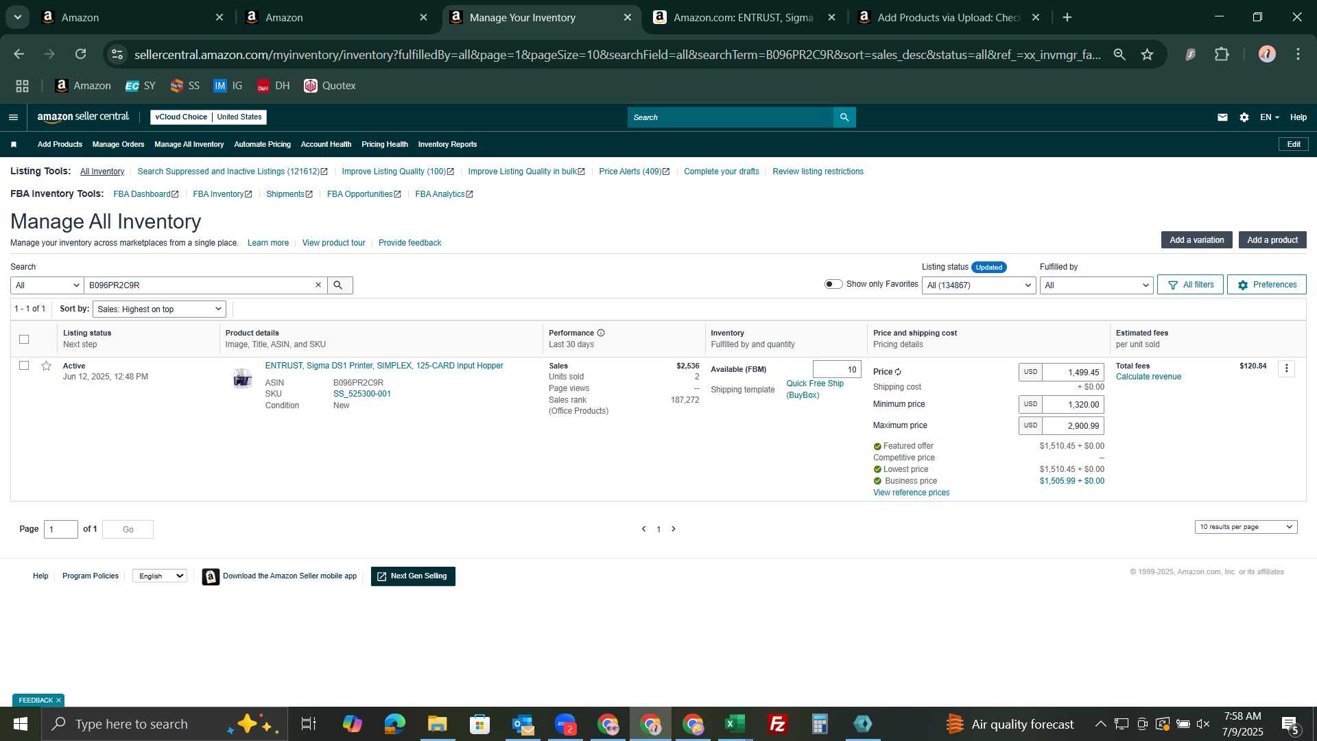Open the Quotex bookmark
Viewport: 1317px width, 741px height.
pyautogui.click(x=330, y=86)
